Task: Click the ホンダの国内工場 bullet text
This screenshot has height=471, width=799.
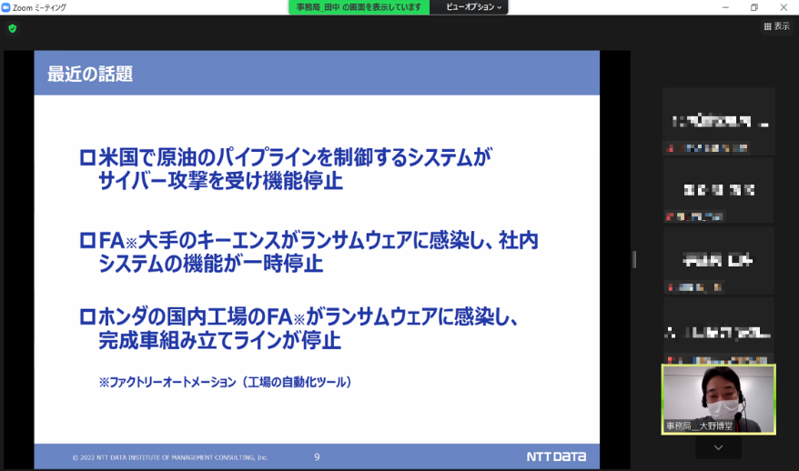Action: [x=300, y=329]
